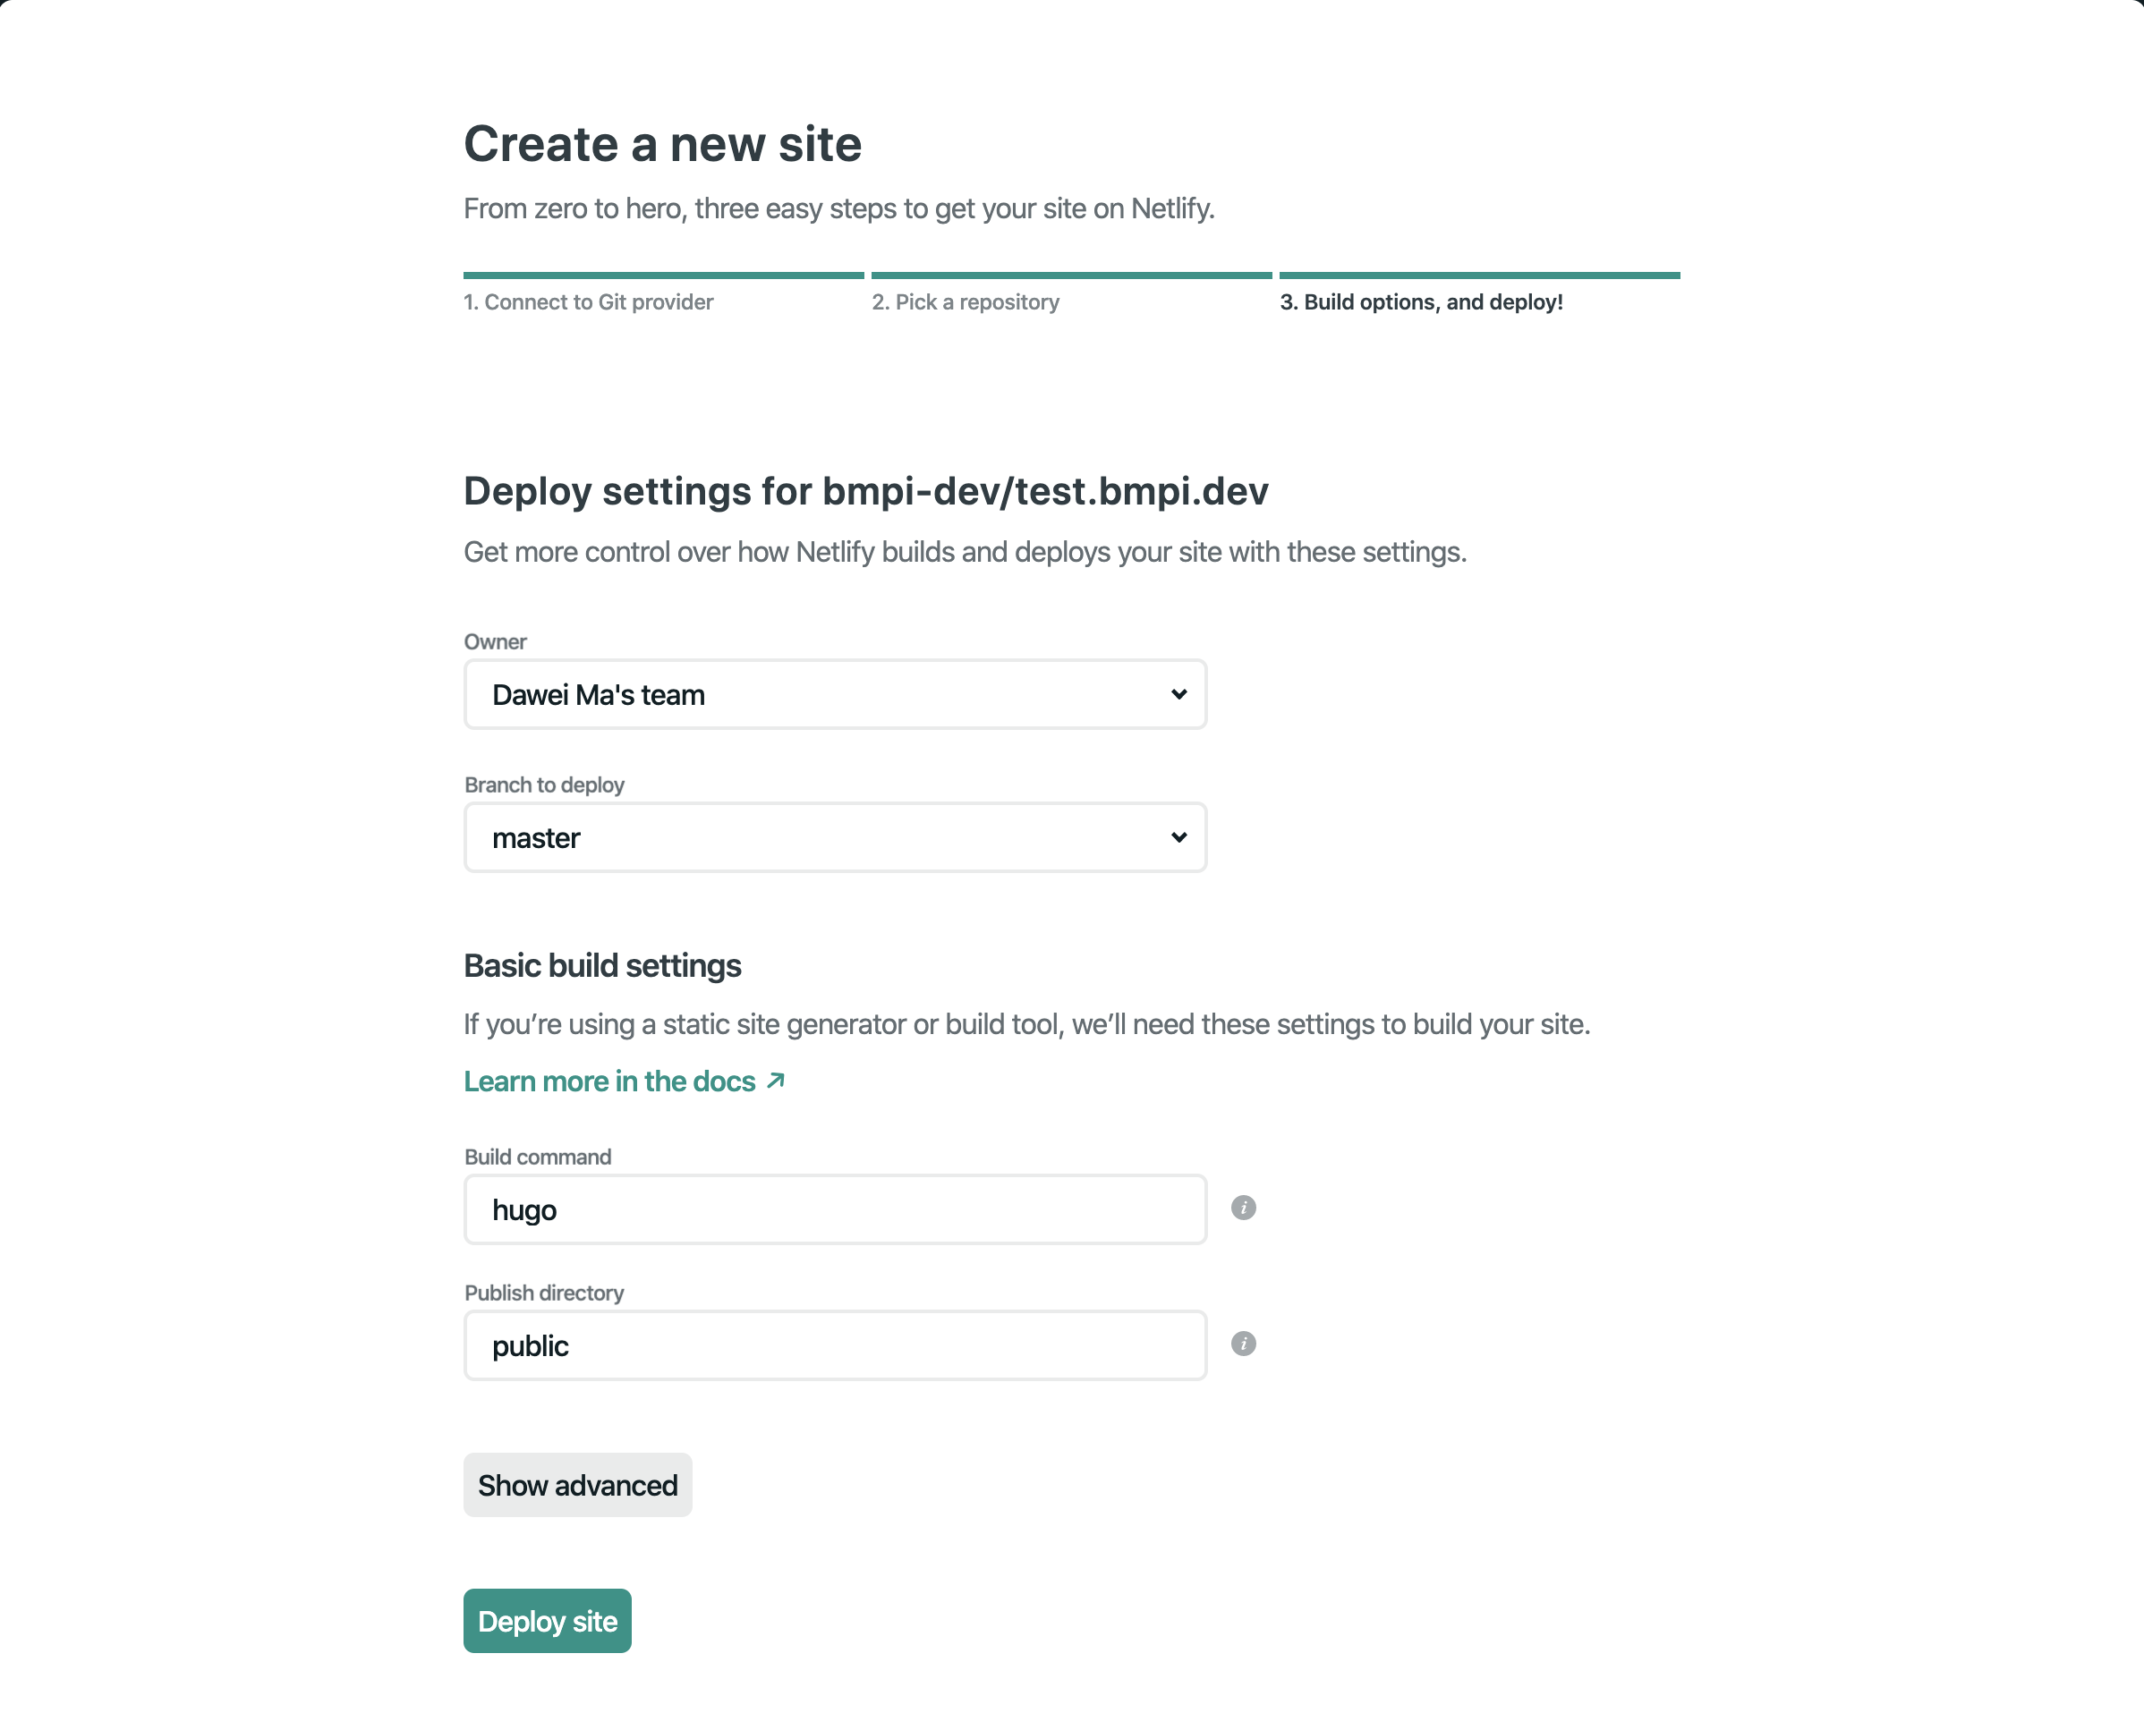Image resolution: width=2144 pixels, height=1730 pixels.
Task: Click the Publish directory field label
Action: 544,1293
